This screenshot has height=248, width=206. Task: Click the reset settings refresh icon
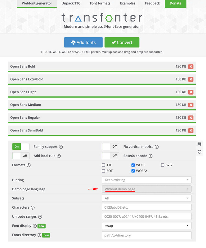tap(199, 152)
